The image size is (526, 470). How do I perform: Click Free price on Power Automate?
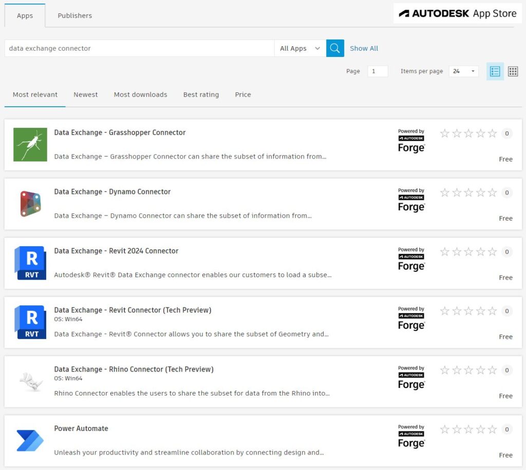505,455
